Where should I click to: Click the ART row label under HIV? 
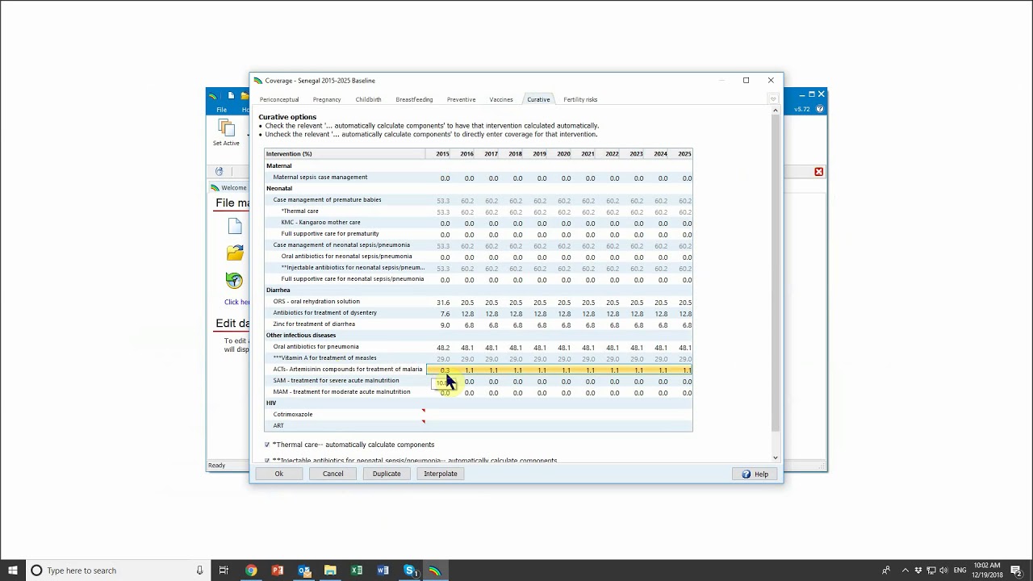[278, 425]
